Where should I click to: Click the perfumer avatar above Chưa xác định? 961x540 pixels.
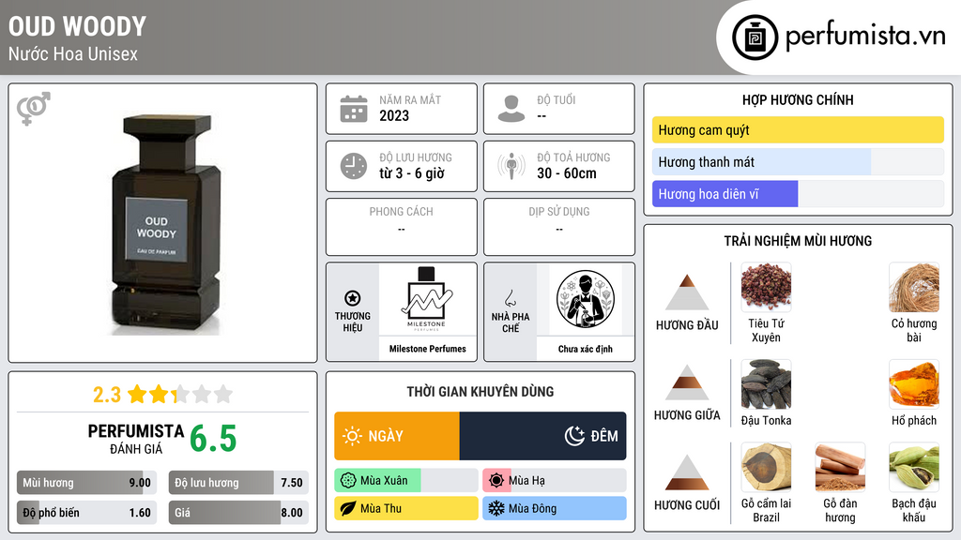point(586,299)
